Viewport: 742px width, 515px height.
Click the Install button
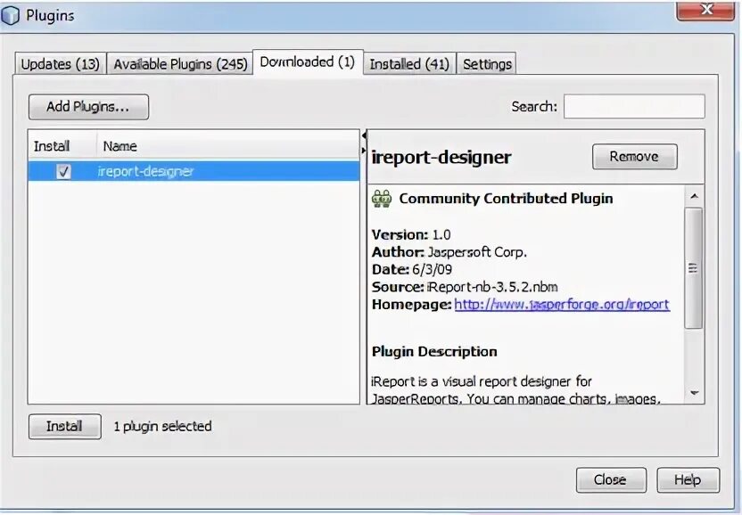coord(65,427)
